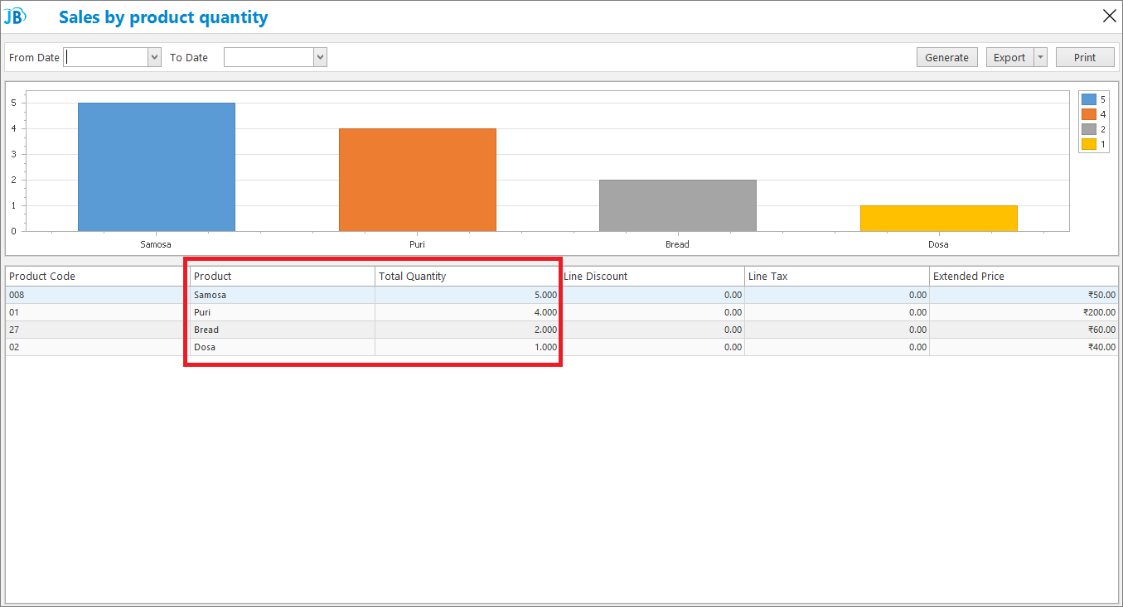1123x607 pixels.
Task: Click the Line Discount cell in Samosa row
Action: coord(652,295)
